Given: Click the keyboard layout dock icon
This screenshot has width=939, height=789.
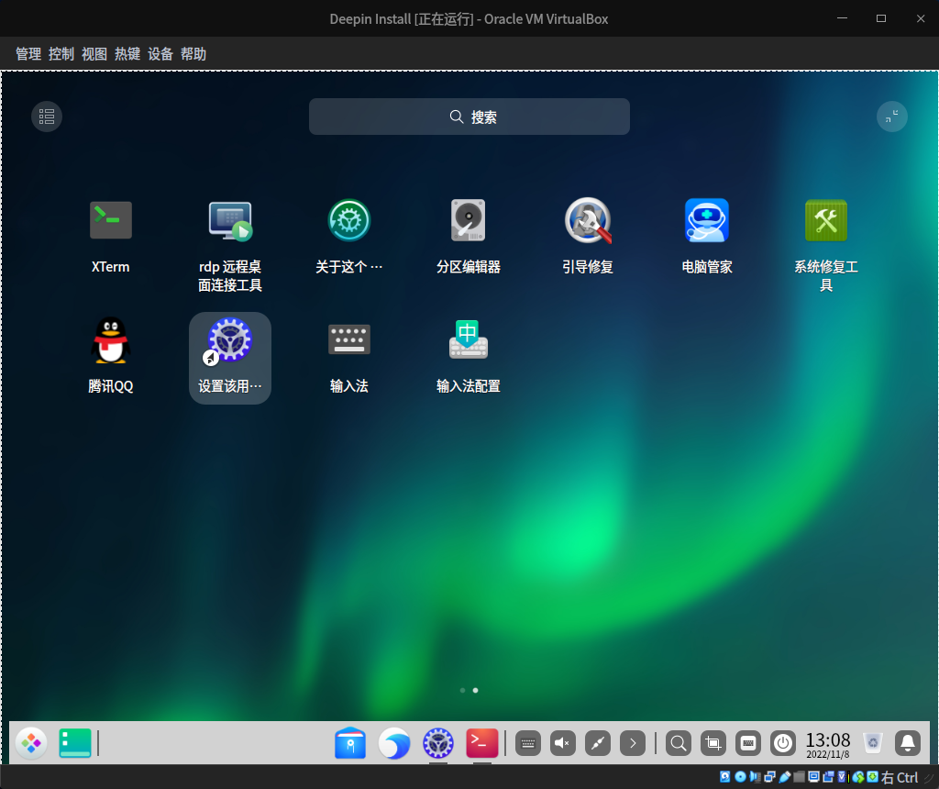Looking at the screenshot, I should pyautogui.click(x=748, y=743).
